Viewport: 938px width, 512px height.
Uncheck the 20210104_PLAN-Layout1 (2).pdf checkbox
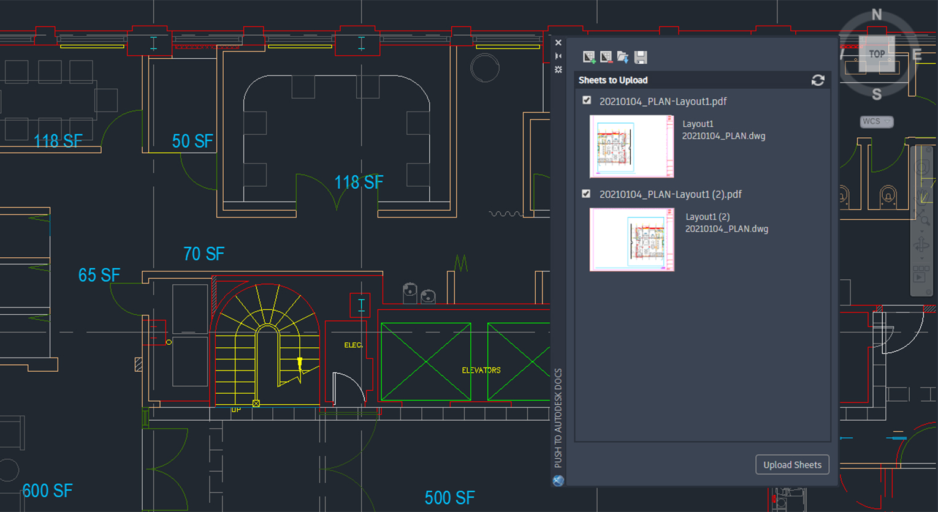coord(587,194)
